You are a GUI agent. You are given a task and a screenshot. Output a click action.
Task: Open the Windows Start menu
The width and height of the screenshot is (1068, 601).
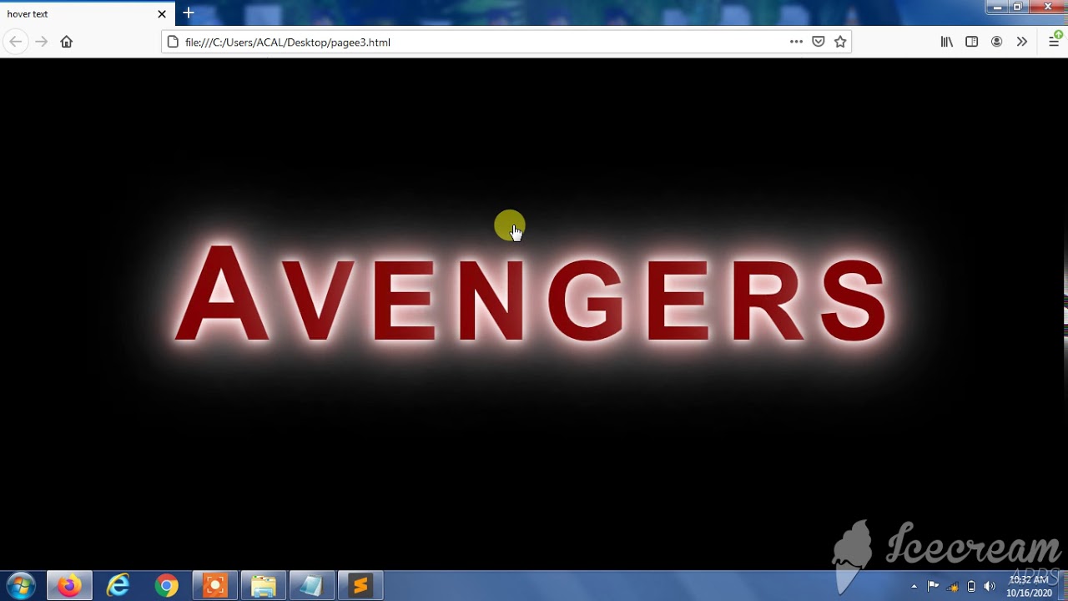[x=21, y=586]
